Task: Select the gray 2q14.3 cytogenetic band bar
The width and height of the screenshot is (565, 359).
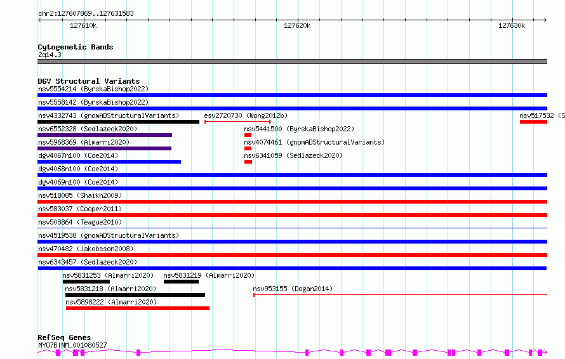Action: [x=292, y=62]
